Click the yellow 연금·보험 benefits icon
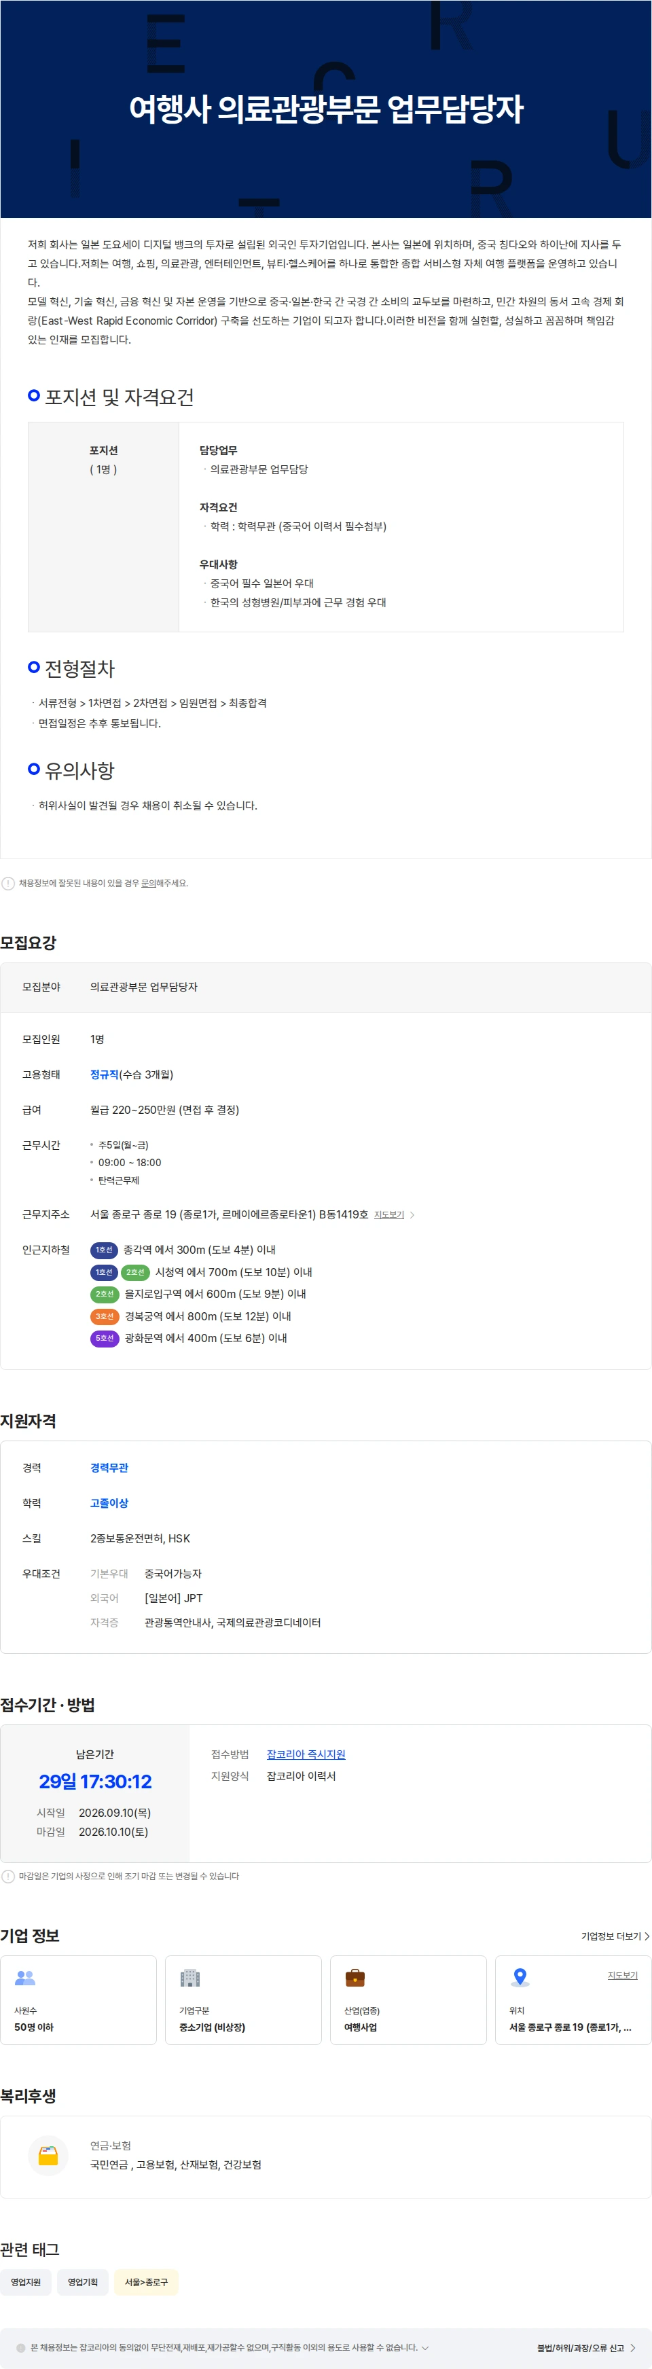The image size is (652, 2369). pyautogui.click(x=48, y=2155)
